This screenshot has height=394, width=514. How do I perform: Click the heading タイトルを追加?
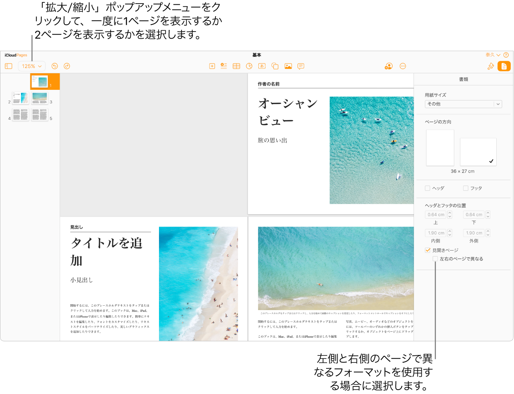(x=107, y=252)
